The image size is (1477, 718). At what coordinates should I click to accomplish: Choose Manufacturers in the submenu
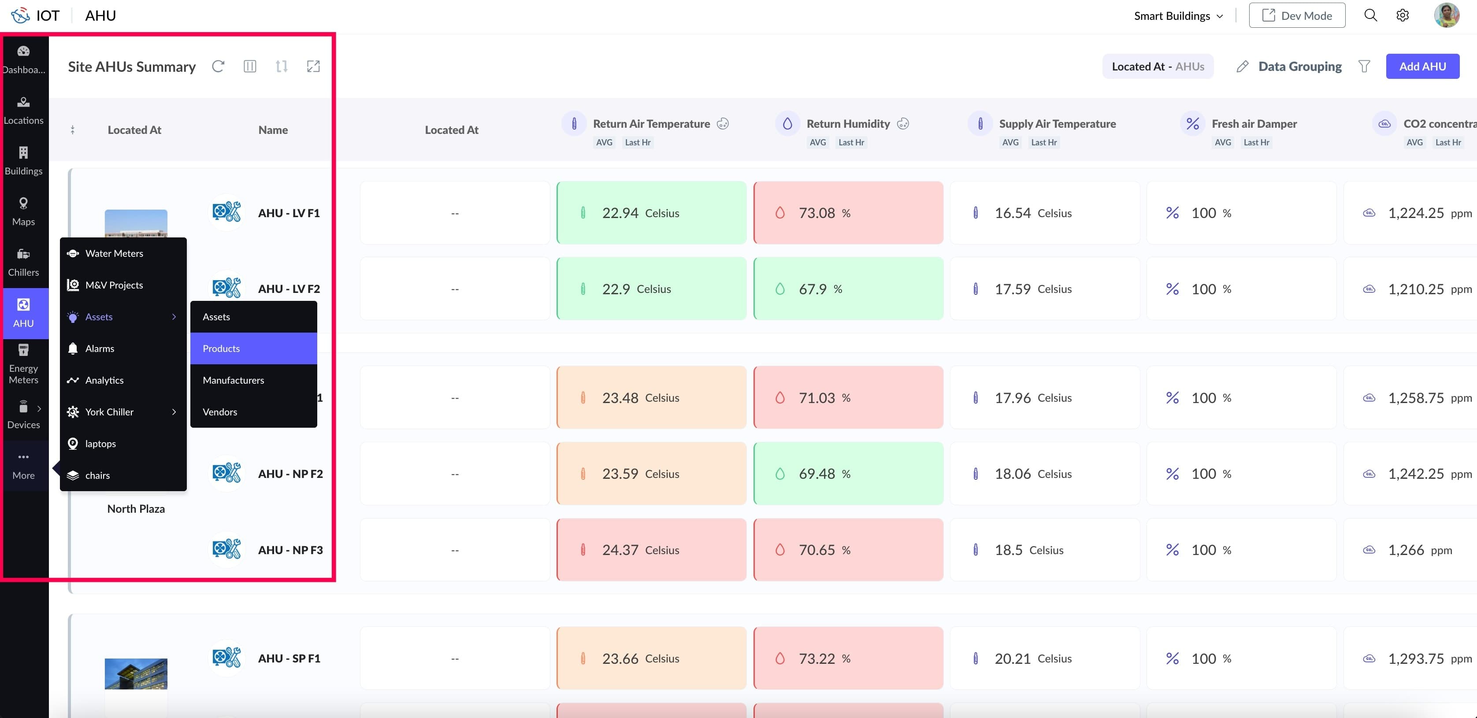point(234,381)
